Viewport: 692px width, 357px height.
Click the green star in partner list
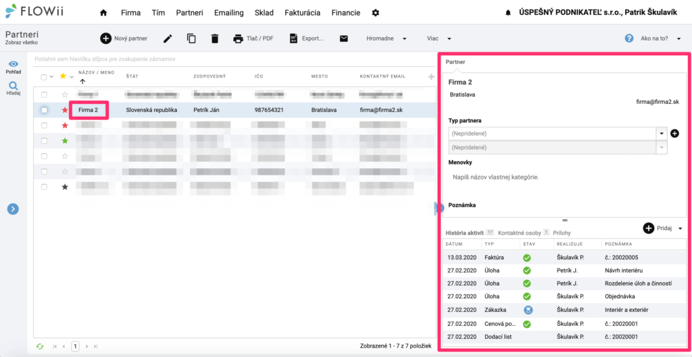pyautogui.click(x=65, y=140)
